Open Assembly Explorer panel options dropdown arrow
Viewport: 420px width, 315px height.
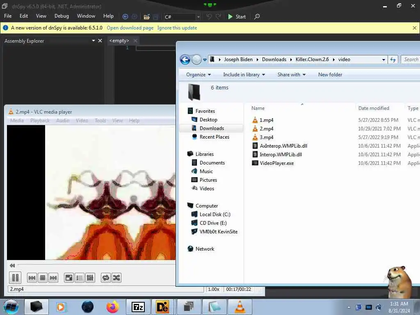tap(94, 41)
